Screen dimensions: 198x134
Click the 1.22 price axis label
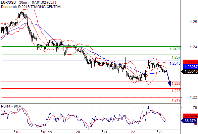coord(193,97)
